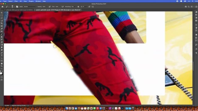Select the Eyedropper tool
The height and width of the screenshot is (111, 198).
point(2,29)
